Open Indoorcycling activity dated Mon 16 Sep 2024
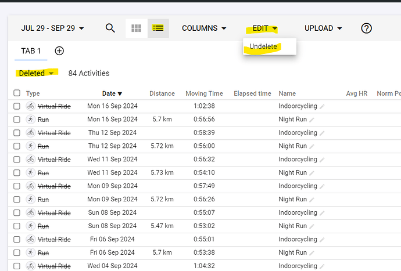 point(298,106)
